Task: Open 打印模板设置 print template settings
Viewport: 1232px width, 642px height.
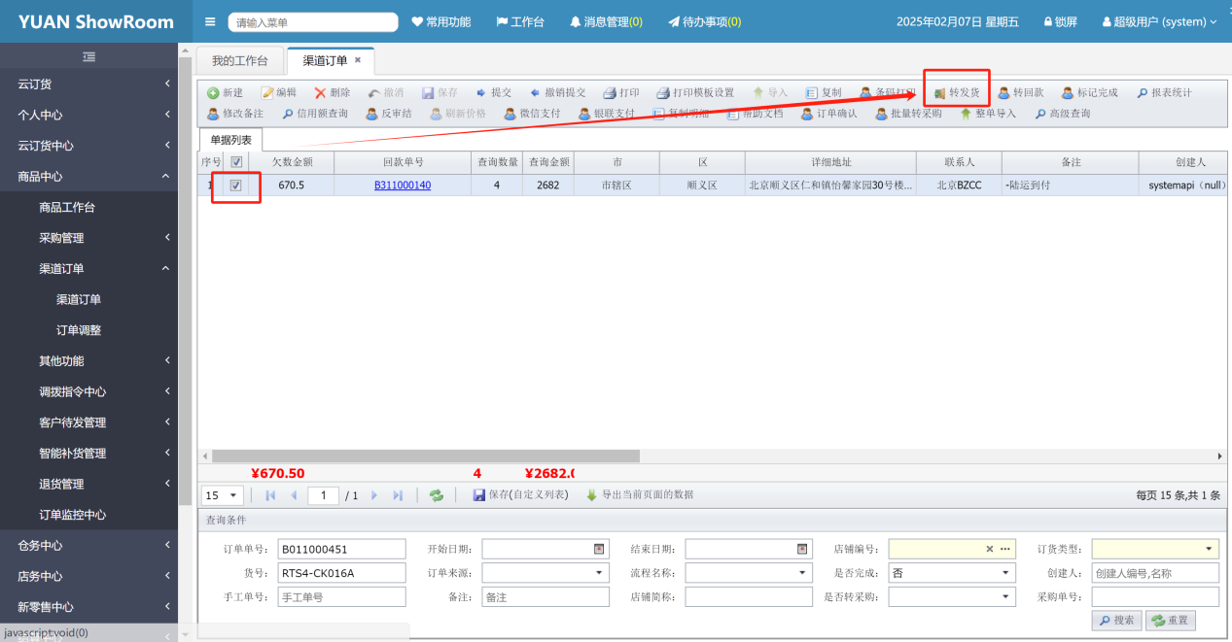Action: pos(694,92)
